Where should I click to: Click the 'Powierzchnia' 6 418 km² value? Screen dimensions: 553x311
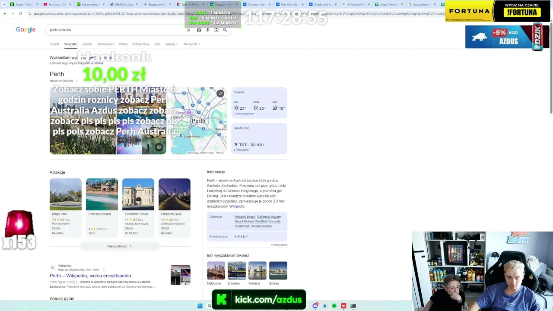(x=242, y=237)
